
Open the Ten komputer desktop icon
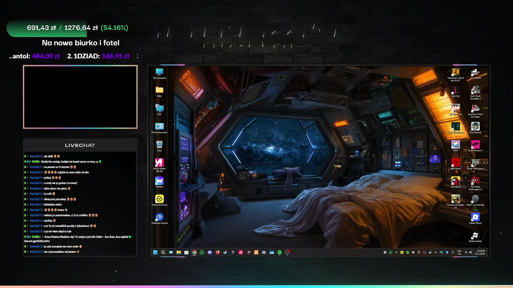pos(160,74)
